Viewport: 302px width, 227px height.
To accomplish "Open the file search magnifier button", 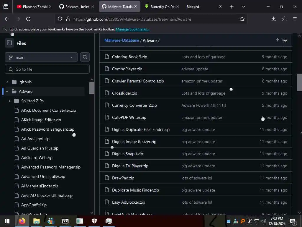I will pyautogui.click(x=85, y=57).
